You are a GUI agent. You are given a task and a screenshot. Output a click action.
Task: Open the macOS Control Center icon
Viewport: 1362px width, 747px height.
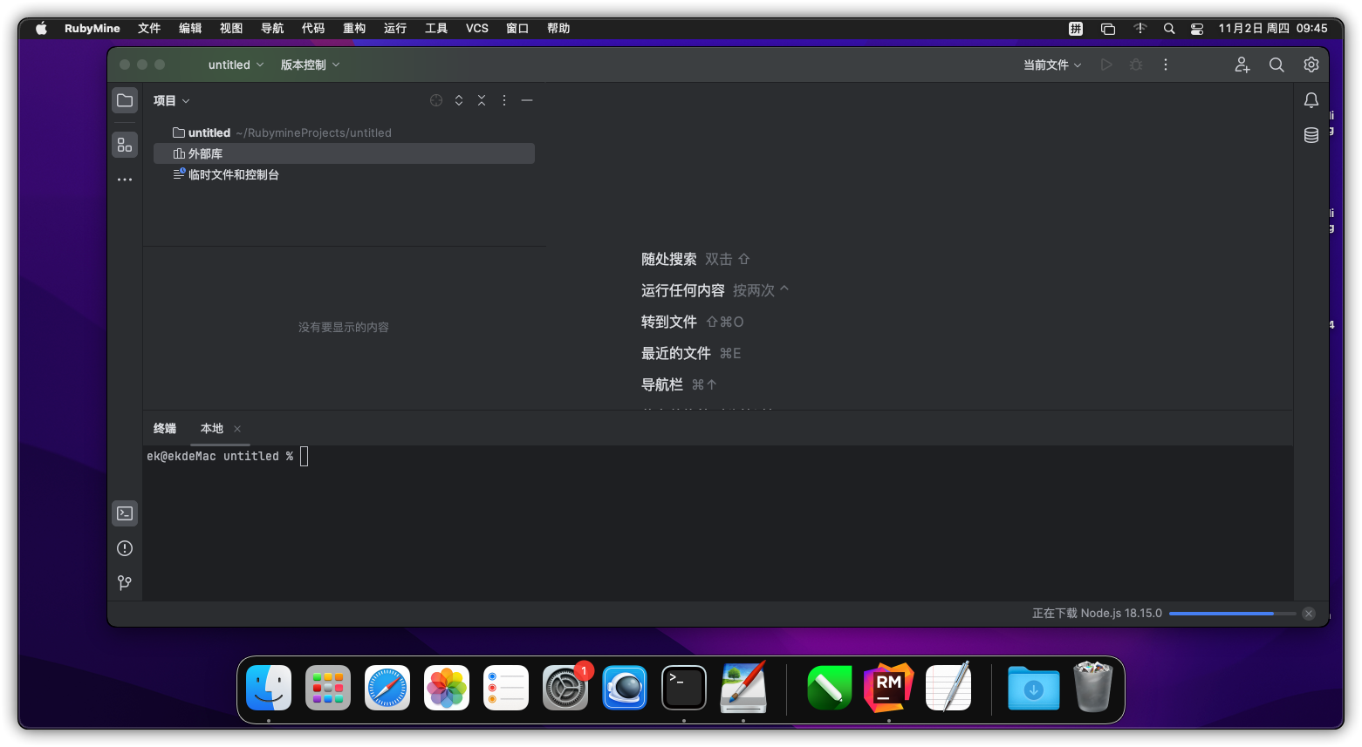pos(1197,29)
